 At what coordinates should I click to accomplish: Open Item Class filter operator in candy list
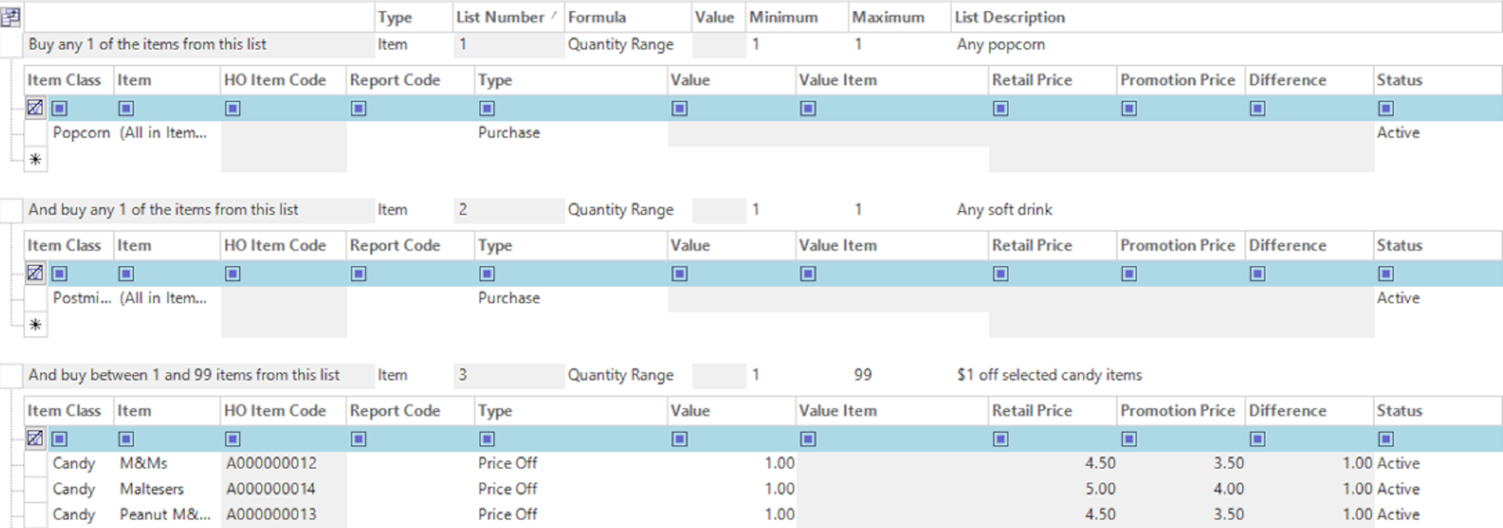pyautogui.click(x=60, y=438)
